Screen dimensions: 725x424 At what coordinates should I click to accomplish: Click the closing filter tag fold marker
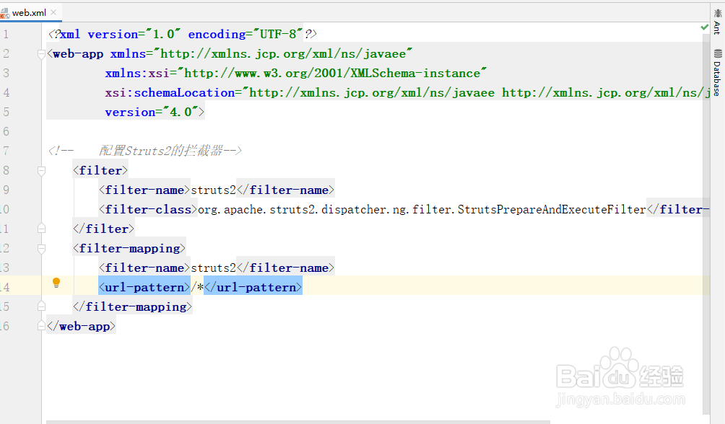pyautogui.click(x=42, y=229)
